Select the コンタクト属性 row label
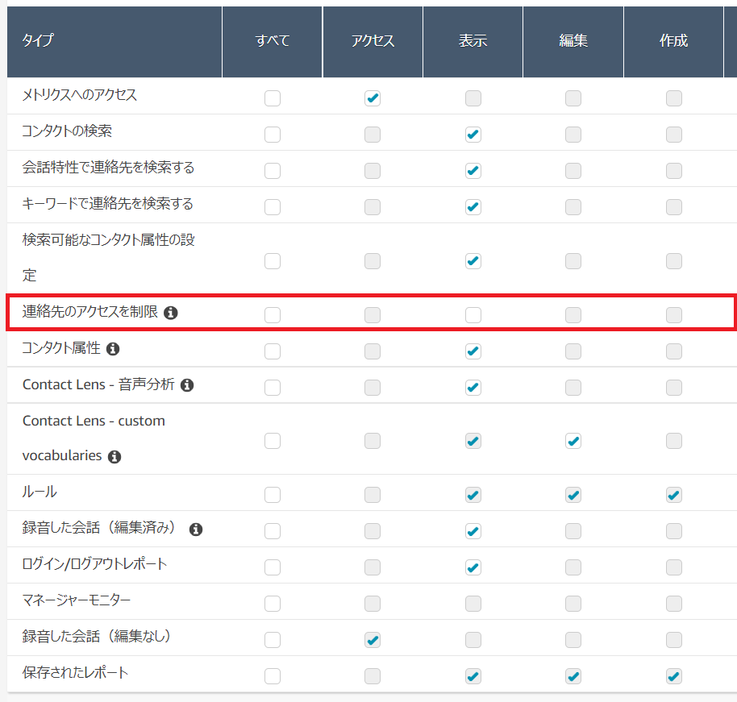The image size is (737, 702). point(61,347)
